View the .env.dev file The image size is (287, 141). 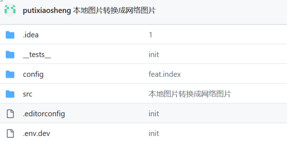coord(36,134)
